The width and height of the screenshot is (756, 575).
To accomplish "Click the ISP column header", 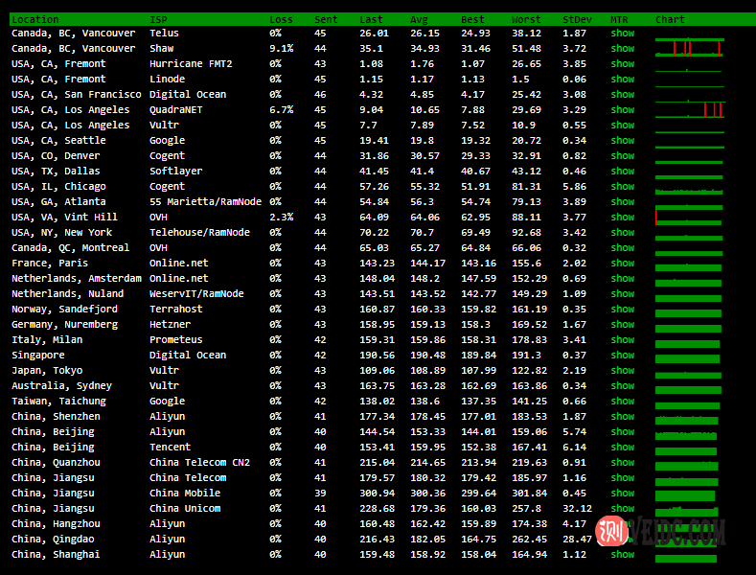I will click(158, 19).
